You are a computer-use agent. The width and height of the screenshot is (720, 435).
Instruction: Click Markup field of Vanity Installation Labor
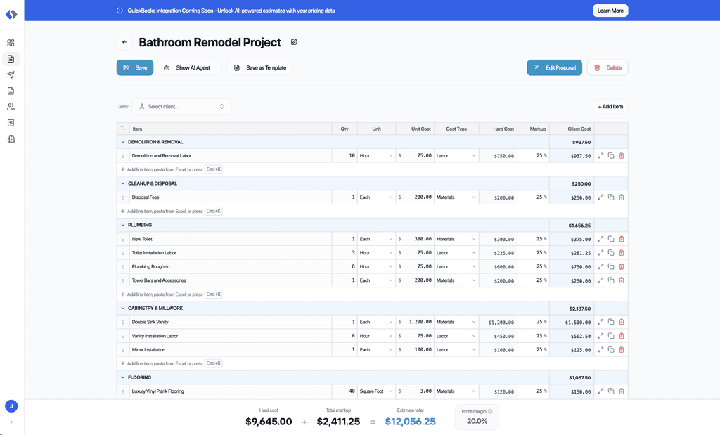tap(533, 336)
